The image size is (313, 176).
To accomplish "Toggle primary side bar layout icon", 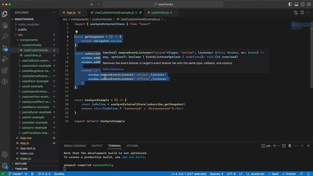I will click(290, 4).
